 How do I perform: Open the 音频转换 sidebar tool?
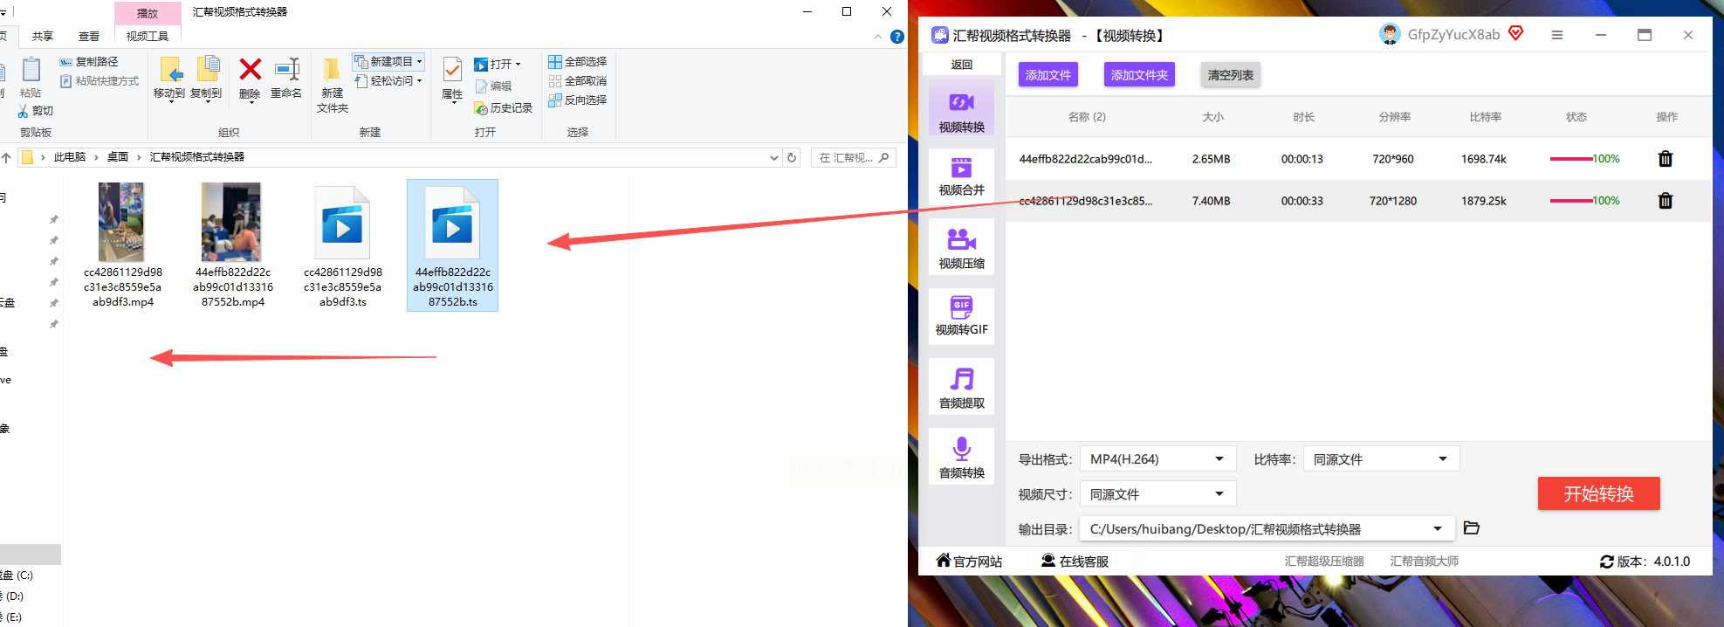961,457
